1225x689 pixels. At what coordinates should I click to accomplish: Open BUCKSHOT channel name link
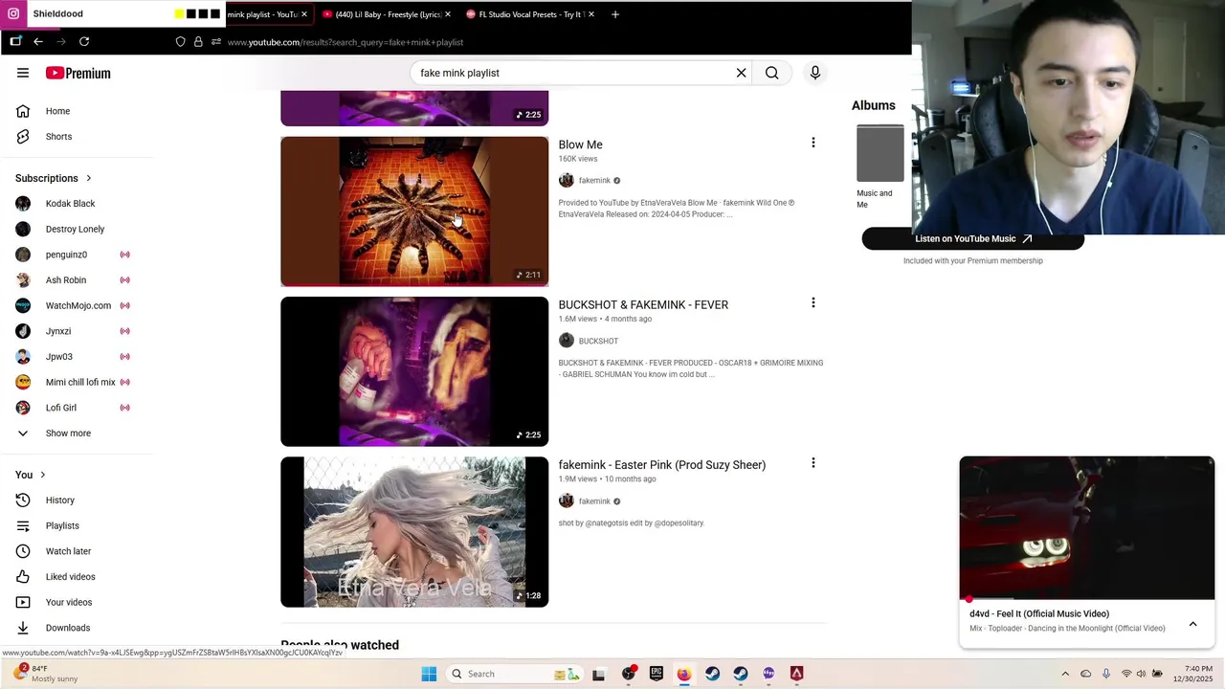[598, 341]
